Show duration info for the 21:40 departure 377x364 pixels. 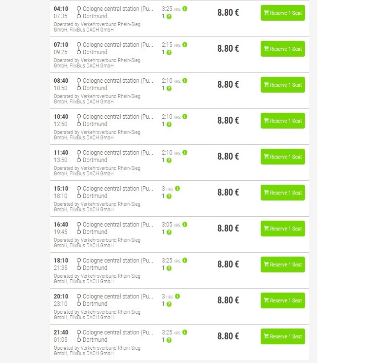point(185,332)
